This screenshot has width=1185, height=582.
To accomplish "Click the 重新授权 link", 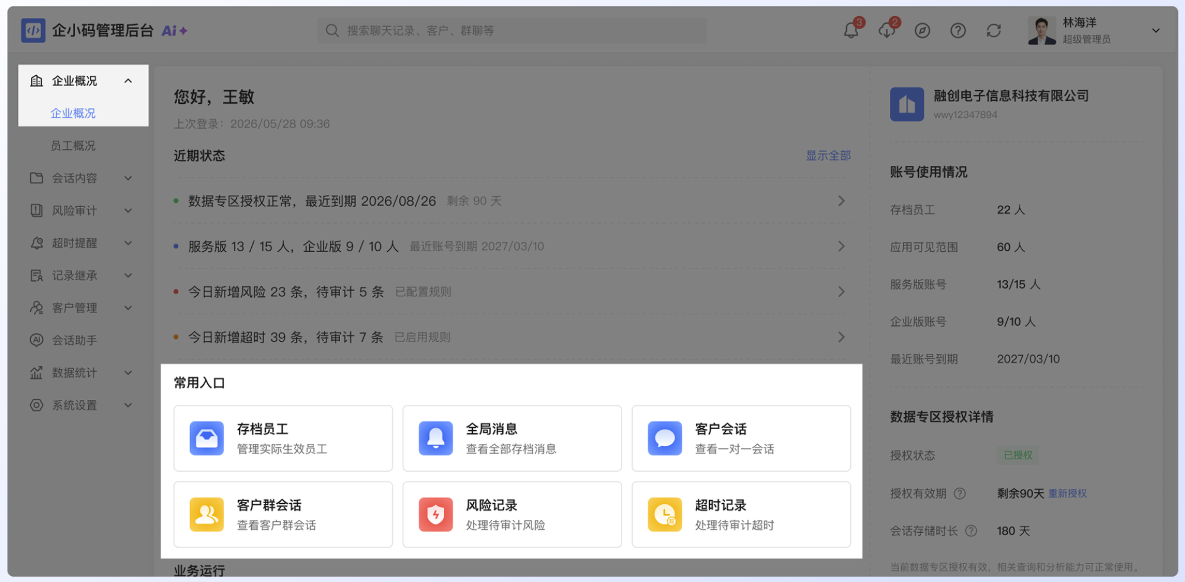I will 1068,493.
